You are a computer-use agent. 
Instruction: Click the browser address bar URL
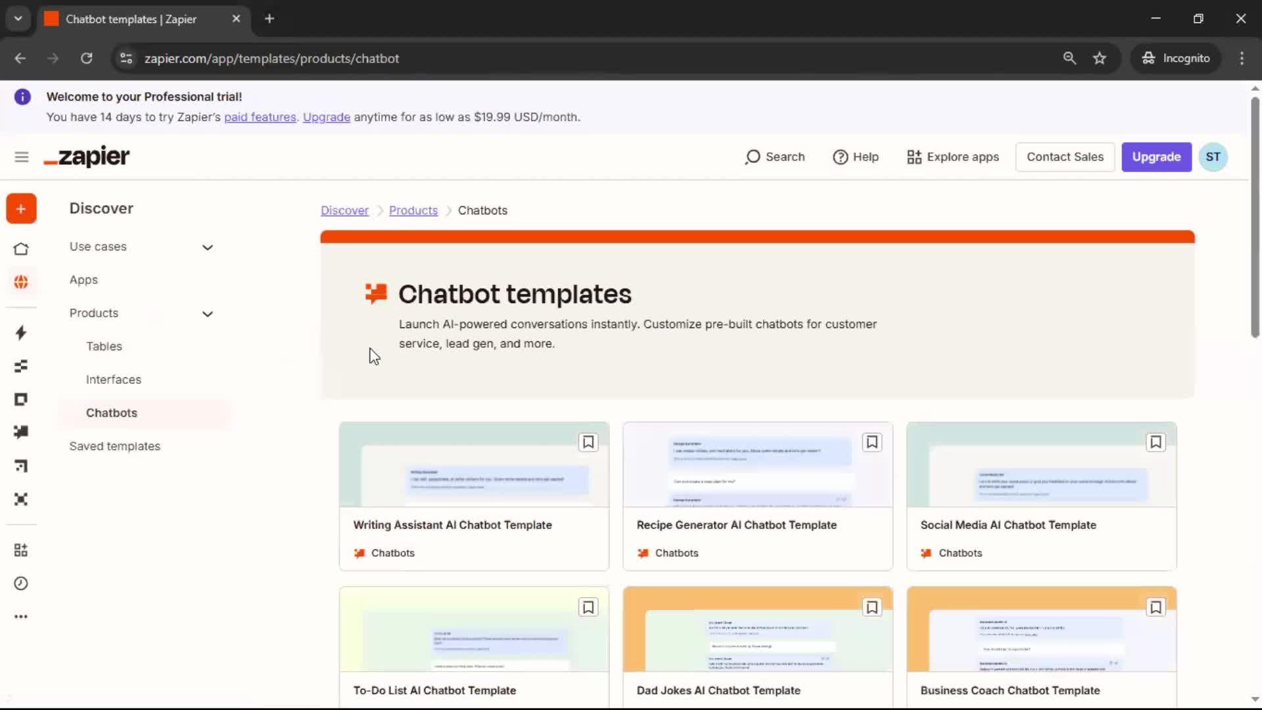tap(271, 59)
